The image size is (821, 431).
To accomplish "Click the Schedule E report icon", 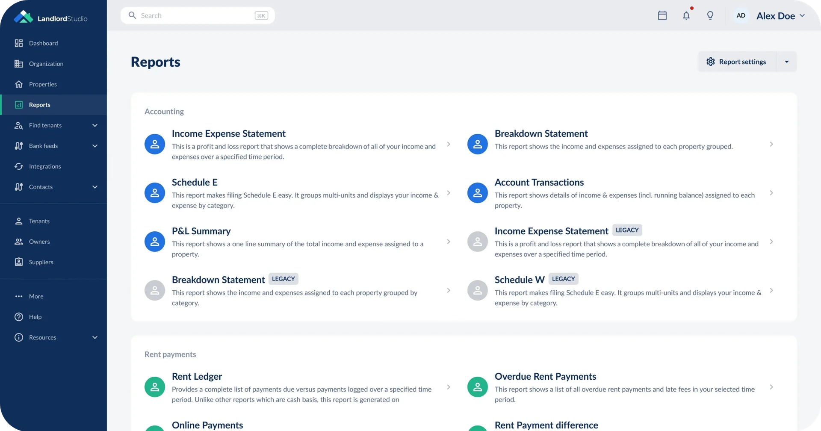I will [x=155, y=193].
